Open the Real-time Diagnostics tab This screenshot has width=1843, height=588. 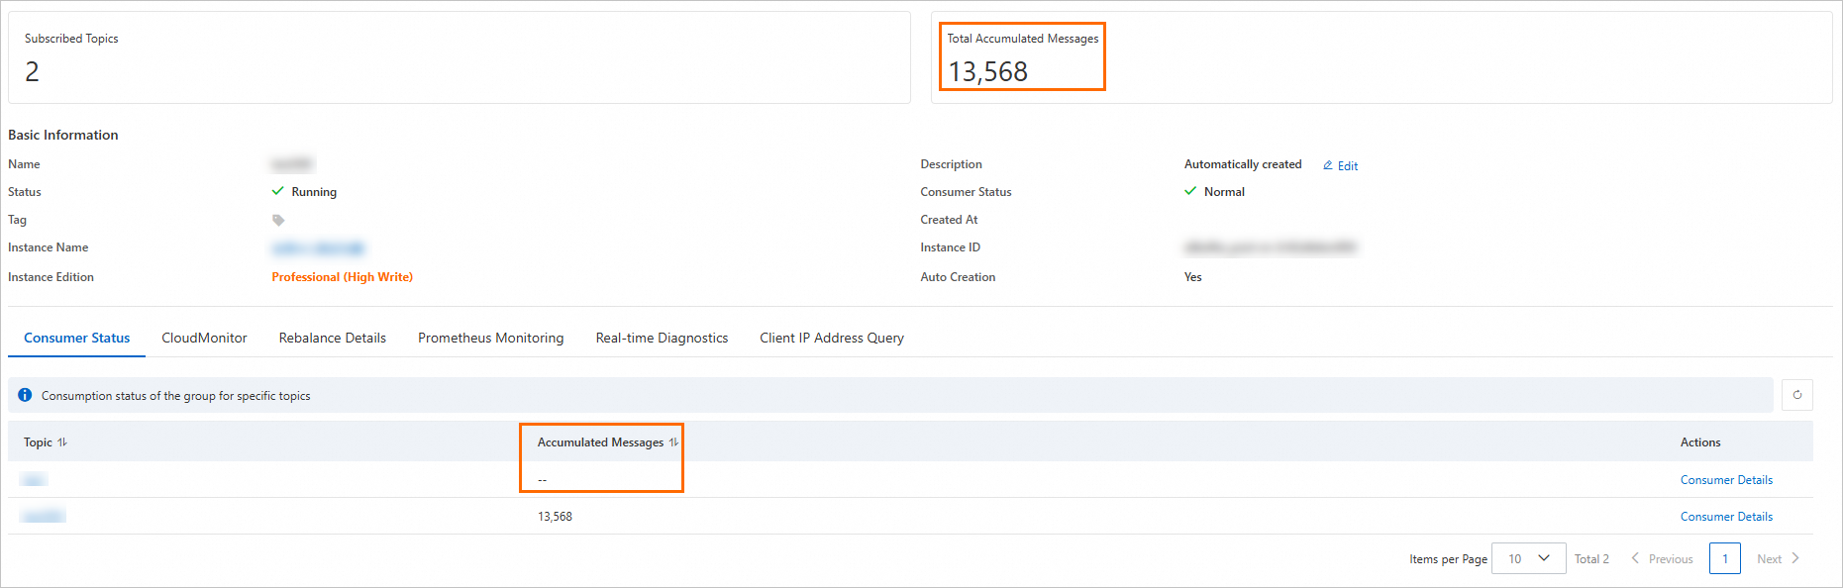pos(662,338)
